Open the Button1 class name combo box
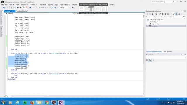The image size is (187, 105). pos(40,14)
